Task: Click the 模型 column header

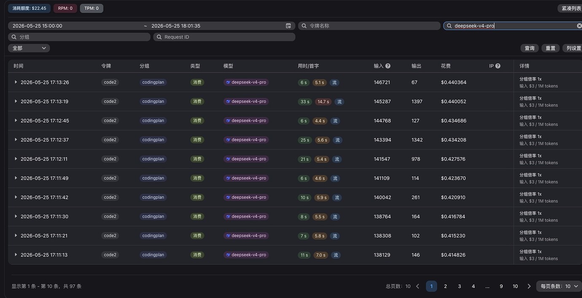Action: [x=228, y=66]
